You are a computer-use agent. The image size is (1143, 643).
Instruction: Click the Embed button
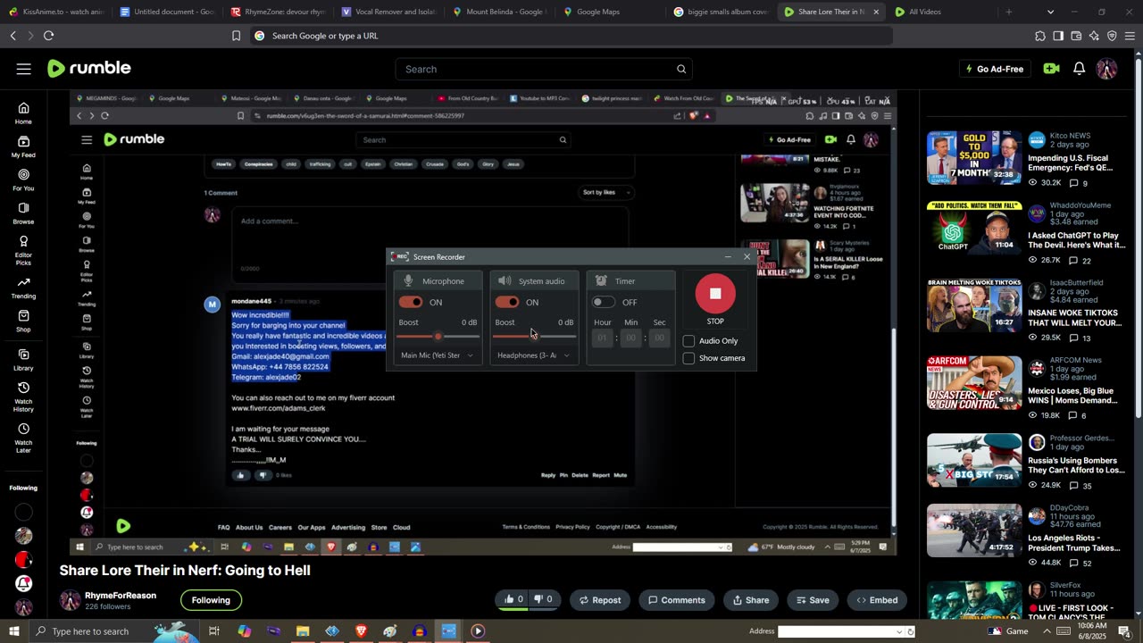click(x=877, y=600)
